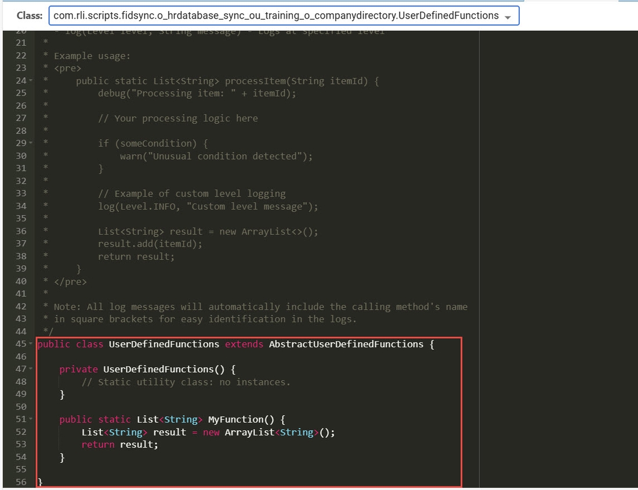Viewport: 638px width, 490px height.
Task: Click '// Example of custom level logging'
Action: pyautogui.click(x=191, y=194)
